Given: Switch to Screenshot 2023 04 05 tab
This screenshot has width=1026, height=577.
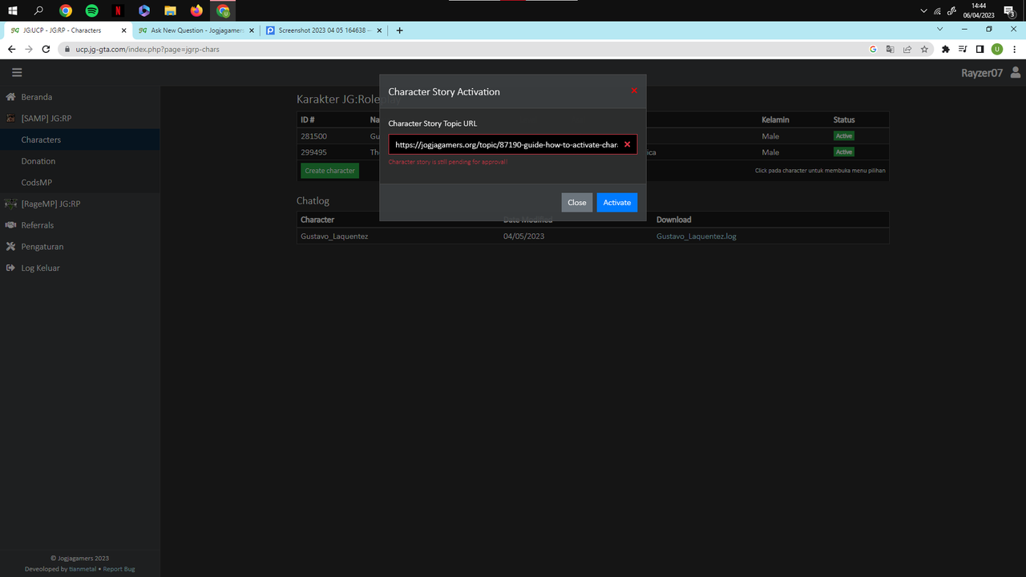Looking at the screenshot, I should point(325,30).
